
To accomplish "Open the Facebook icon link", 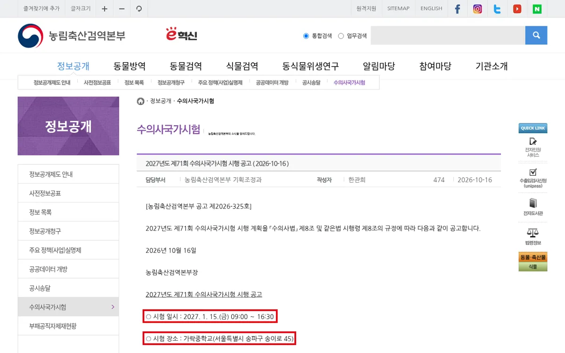I will click(457, 8).
